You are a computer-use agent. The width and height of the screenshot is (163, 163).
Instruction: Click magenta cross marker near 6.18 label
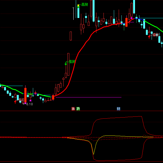point(30,100)
